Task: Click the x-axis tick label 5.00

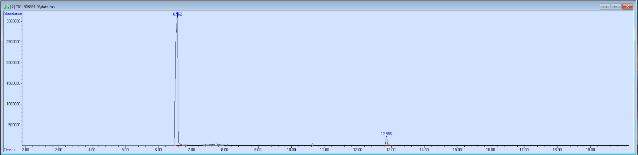Action: pyautogui.click(x=125, y=150)
